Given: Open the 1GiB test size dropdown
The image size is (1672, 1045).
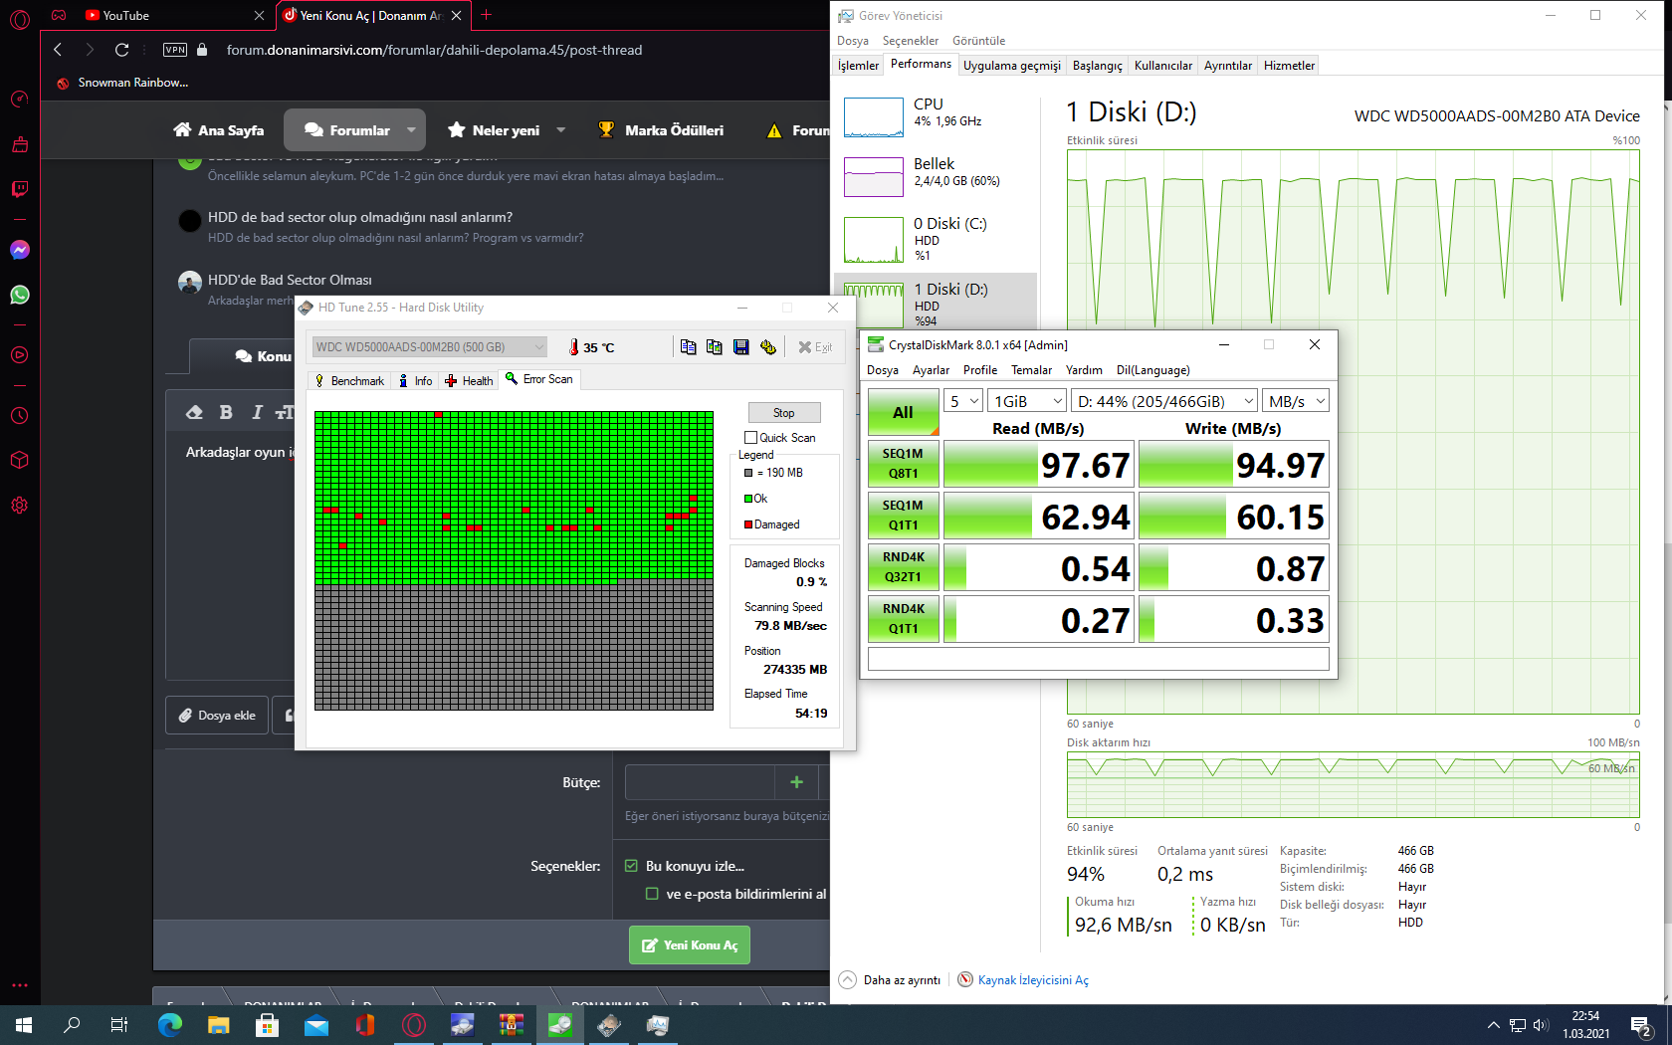Looking at the screenshot, I should click(x=1028, y=401).
